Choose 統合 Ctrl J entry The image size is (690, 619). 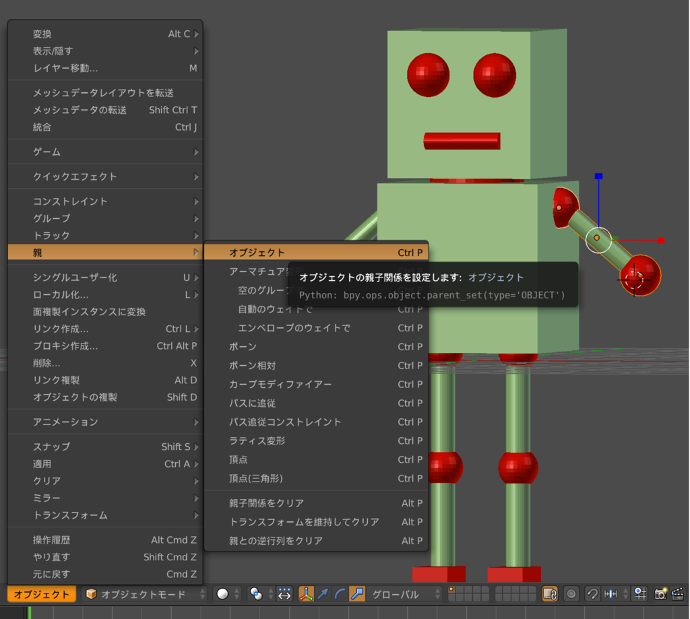pos(105,127)
